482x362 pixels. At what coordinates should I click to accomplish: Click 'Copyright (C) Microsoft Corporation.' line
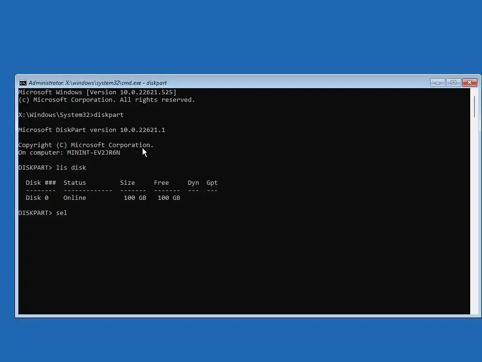click(86, 145)
